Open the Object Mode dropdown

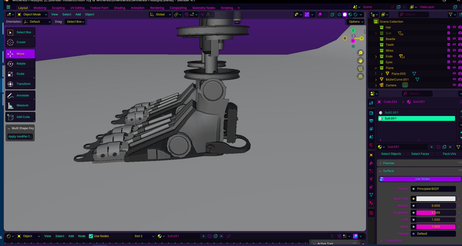32,15
